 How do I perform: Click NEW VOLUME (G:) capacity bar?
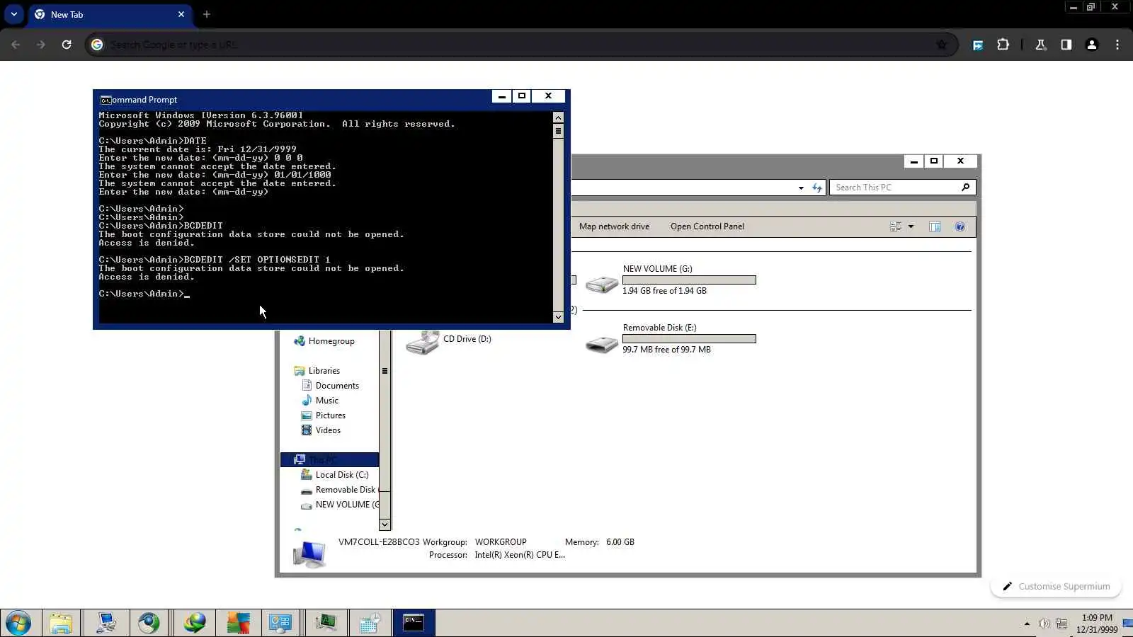689,280
